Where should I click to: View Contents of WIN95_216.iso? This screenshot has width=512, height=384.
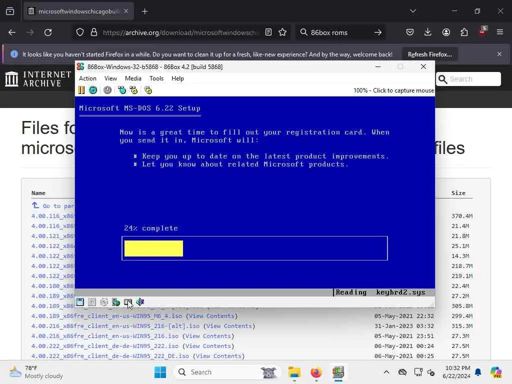coord(208,336)
